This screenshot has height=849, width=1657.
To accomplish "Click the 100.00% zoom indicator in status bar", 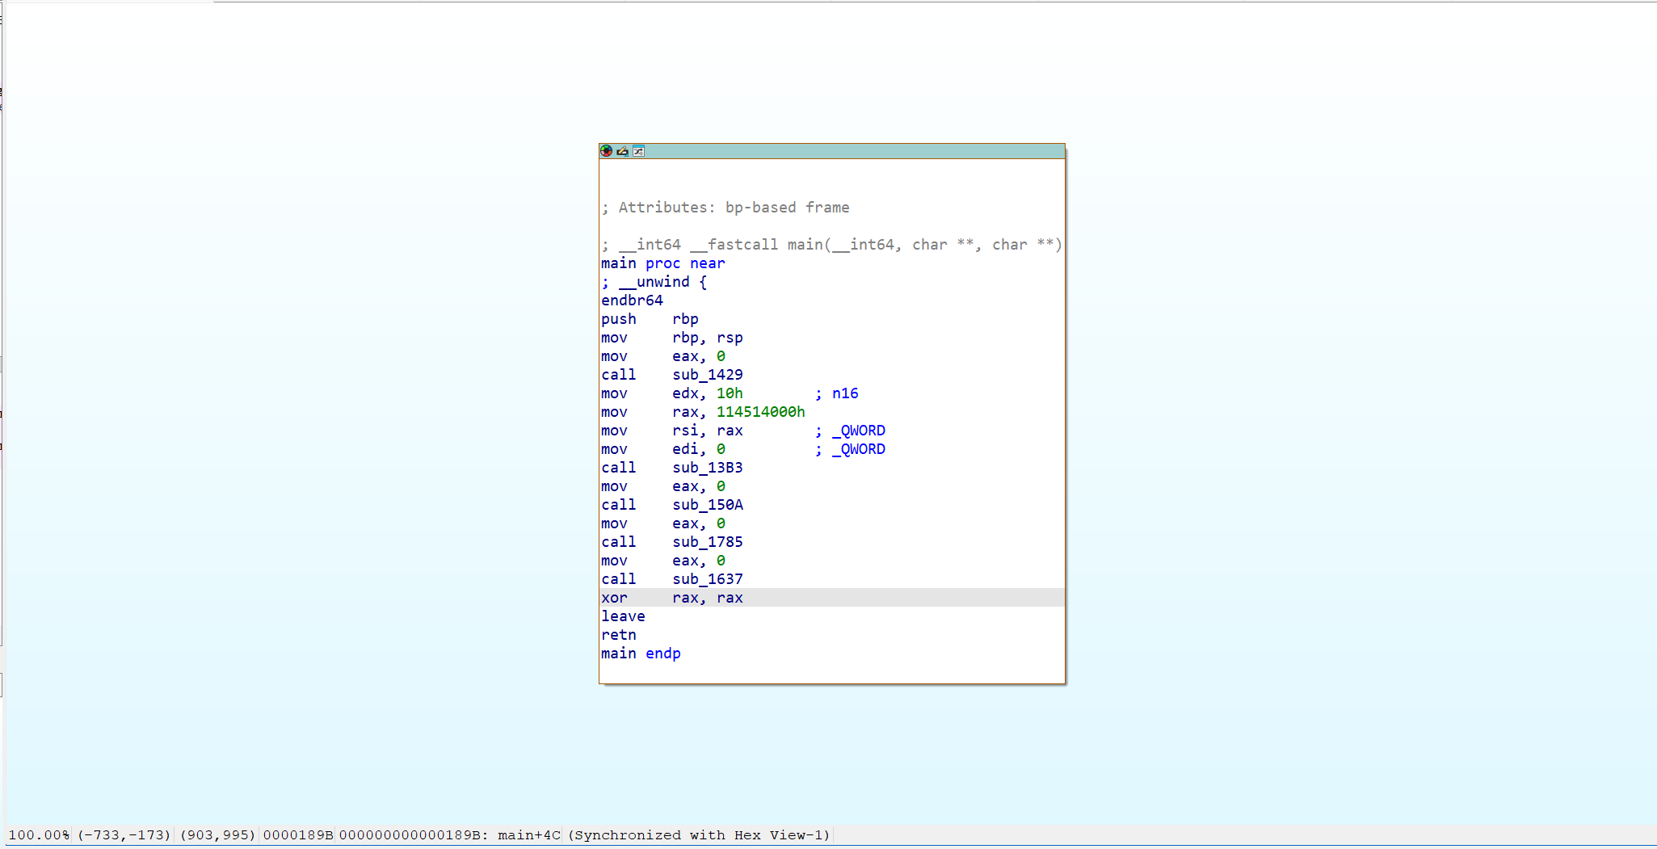I will pyautogui.click(x=39, y=834).
